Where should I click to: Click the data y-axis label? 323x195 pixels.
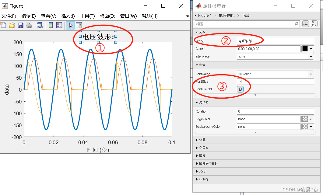coord(7,89)
